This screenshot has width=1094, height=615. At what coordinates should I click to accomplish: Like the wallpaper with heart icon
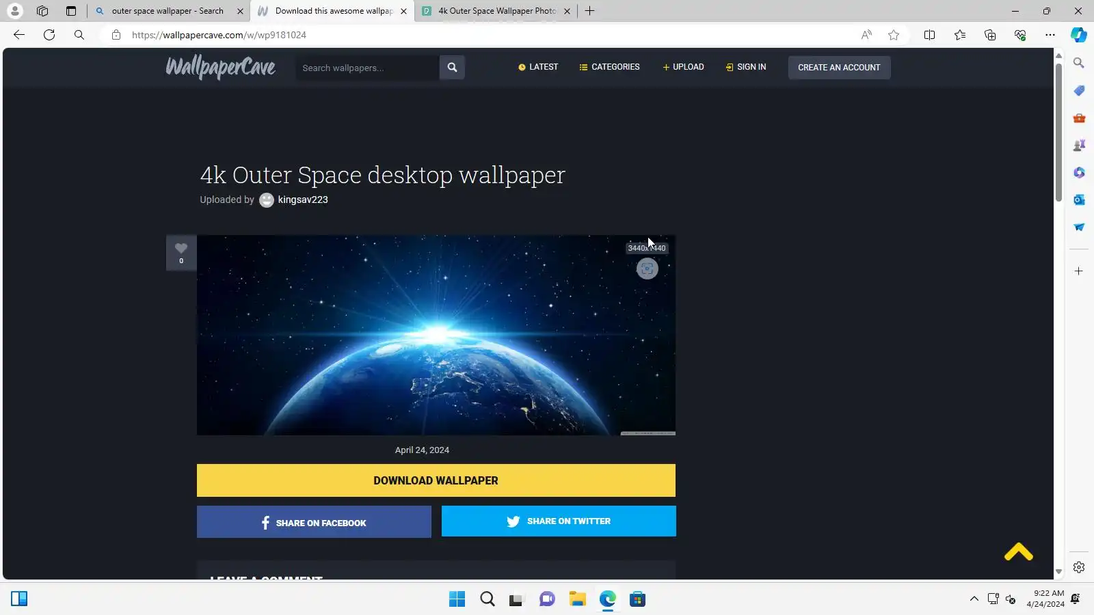(181, 252)
